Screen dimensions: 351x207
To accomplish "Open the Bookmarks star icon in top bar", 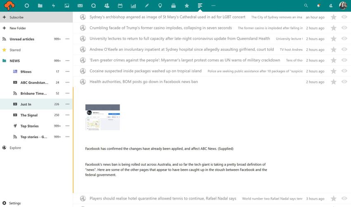I will (187, 6).
